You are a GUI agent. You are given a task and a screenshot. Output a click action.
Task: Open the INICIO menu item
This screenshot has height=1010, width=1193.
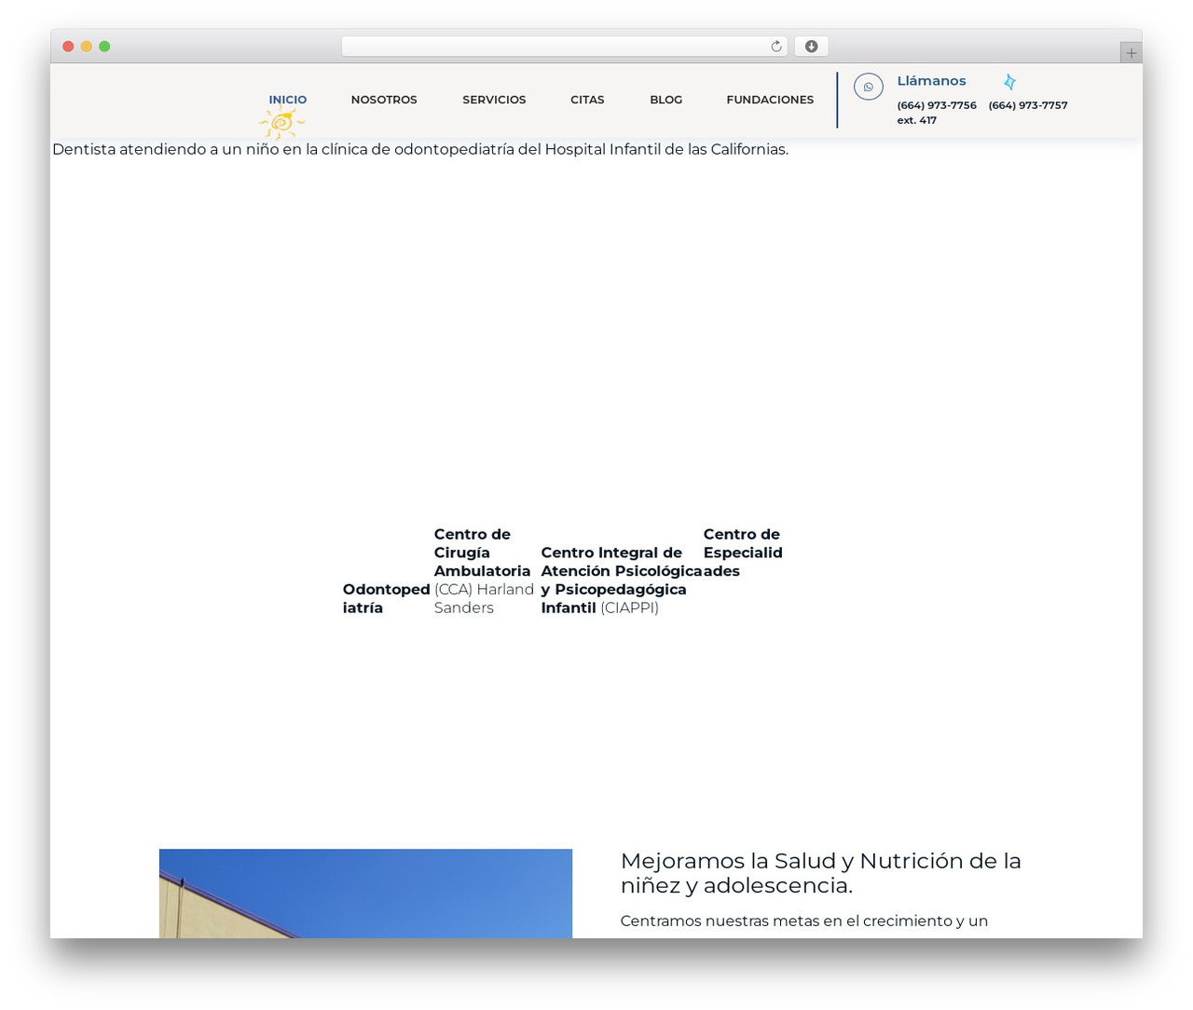pos(288,100)
